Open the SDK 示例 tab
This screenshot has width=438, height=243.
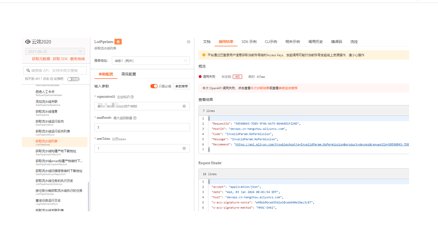click(x=249, y=42)
